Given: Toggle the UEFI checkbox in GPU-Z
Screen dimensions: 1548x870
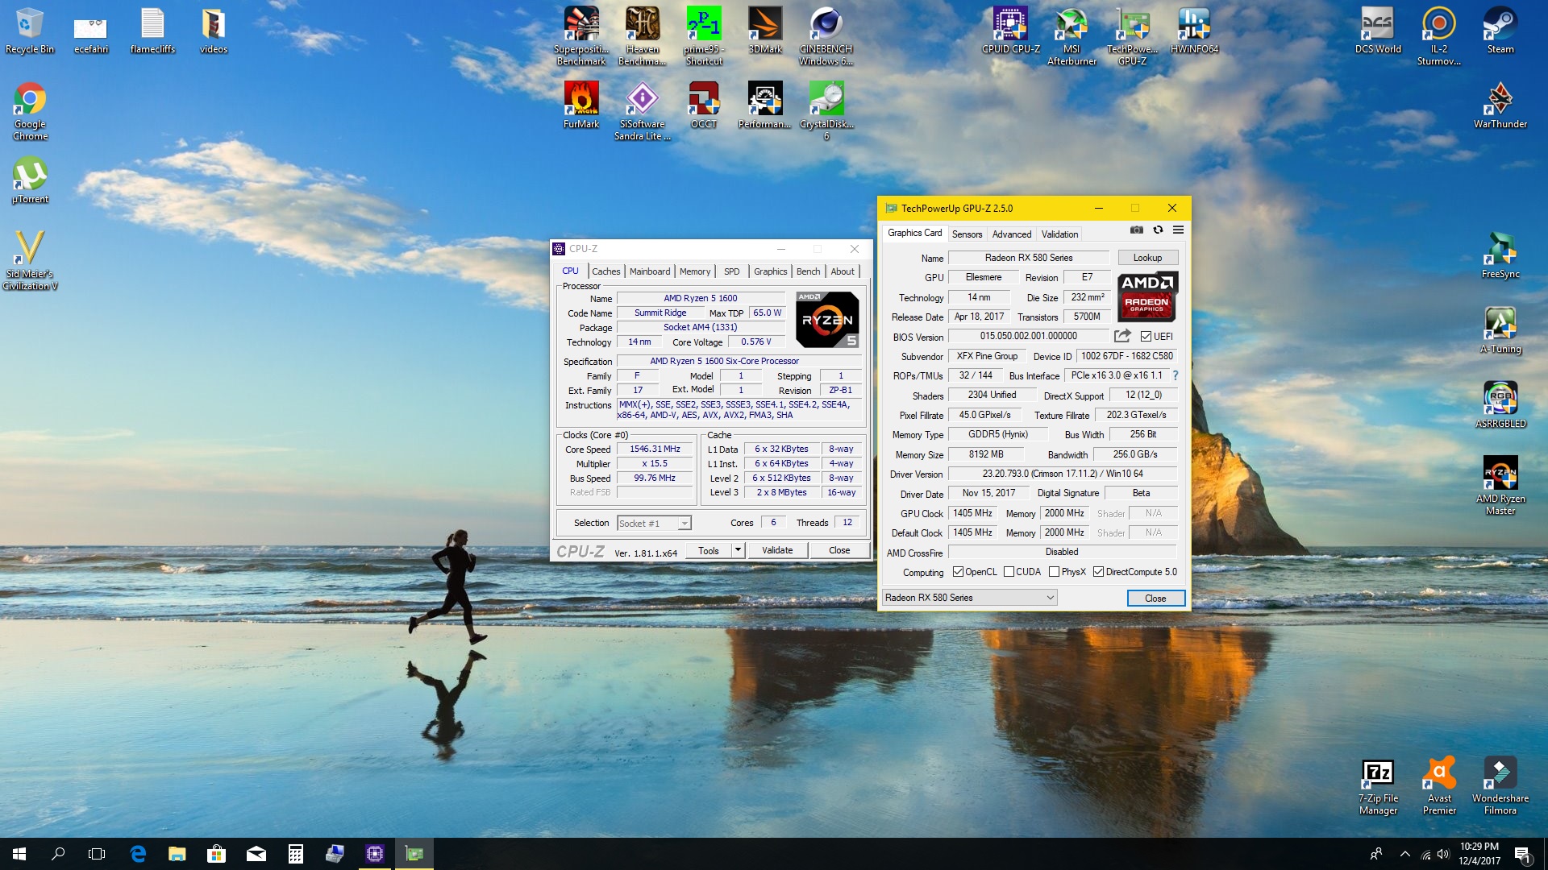Looking at the screenshot, I should pyautogui.click(x=1146, y=337).
